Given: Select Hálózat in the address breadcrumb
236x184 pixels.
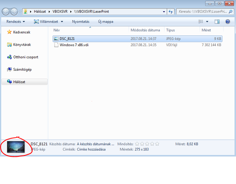Looking at the screenshot, I should coord(40,11).
